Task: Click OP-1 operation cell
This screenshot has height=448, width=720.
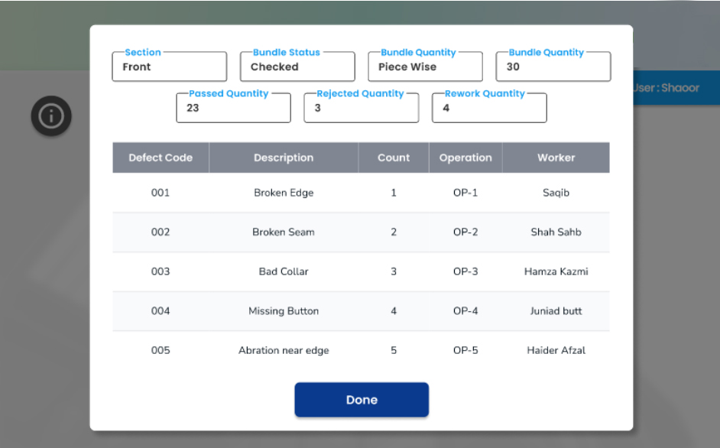Action: (x=465, y=193)
